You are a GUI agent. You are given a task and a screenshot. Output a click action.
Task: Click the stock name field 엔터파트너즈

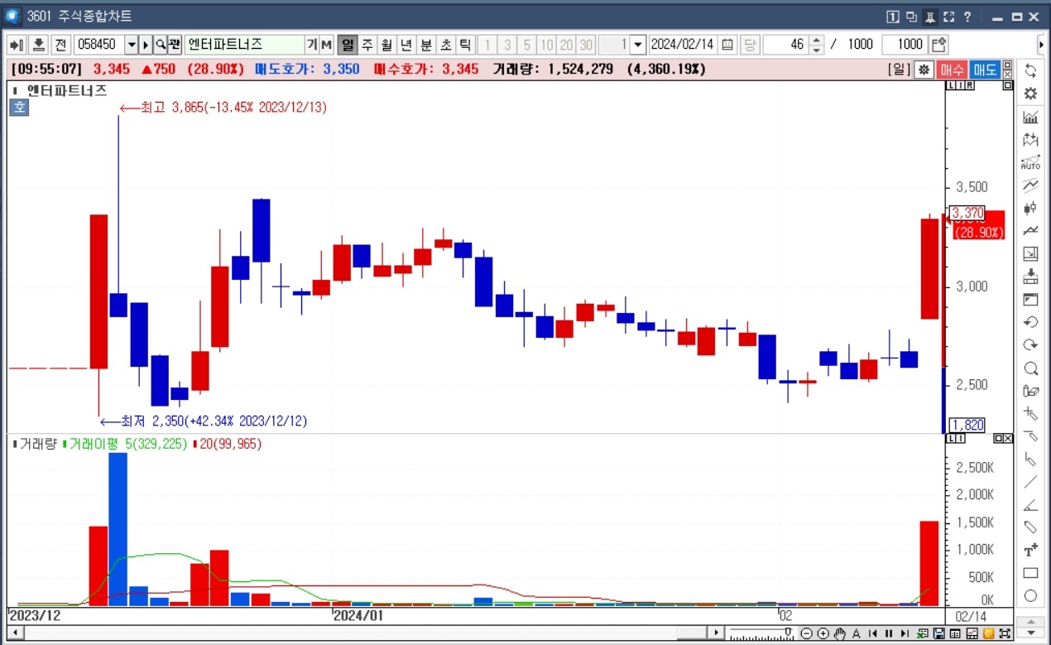tap(244, 44)
